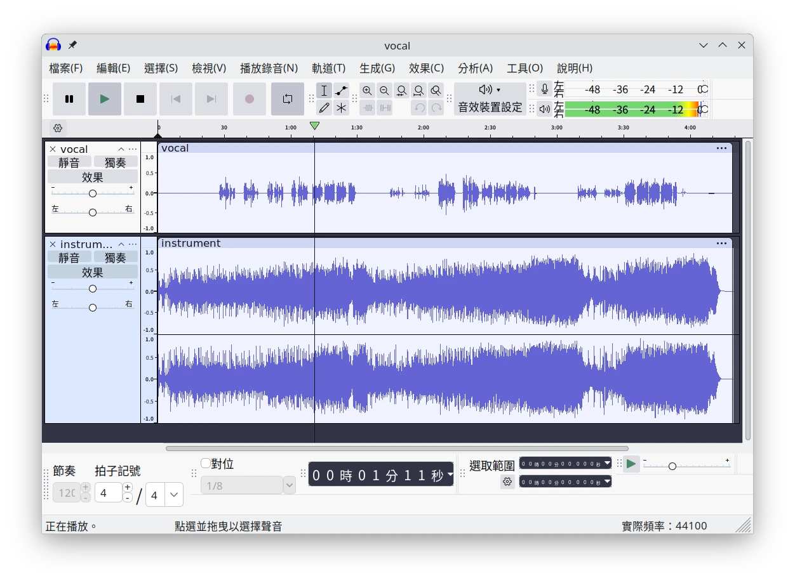
Task: Open 效果 button on vocal track
Action: tap(92, 177)
